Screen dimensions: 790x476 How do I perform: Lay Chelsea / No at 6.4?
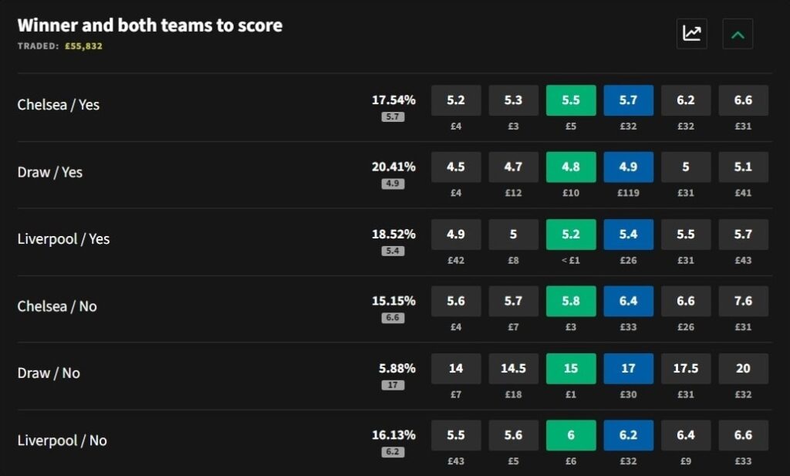(x=628, y=301)
